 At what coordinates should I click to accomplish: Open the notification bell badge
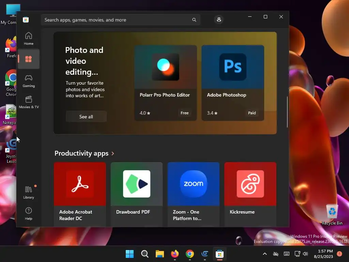click(x=339, y=253)
